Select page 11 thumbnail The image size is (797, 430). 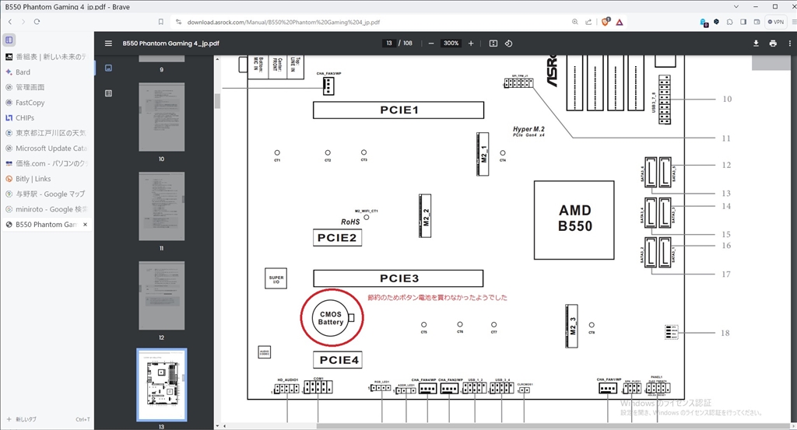(162, 206)
